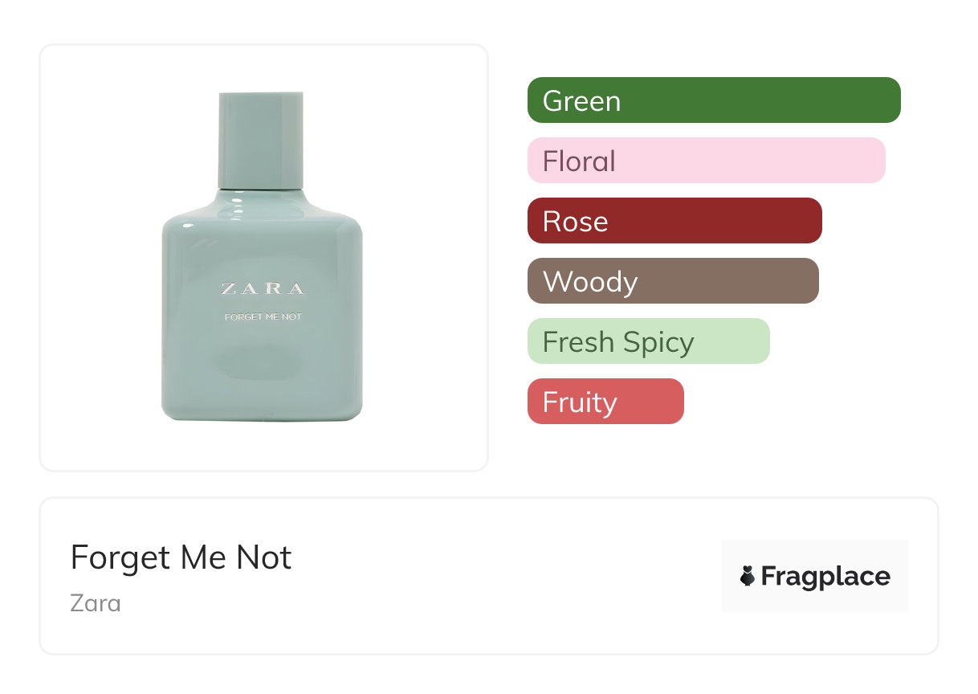
Task: Open the perfume bottle product image
Action: [x=263, y=257]
